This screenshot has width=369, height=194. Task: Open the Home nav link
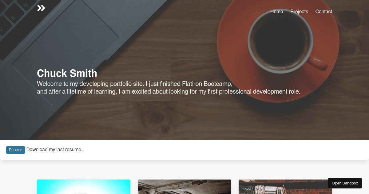[x=276, y=11]
